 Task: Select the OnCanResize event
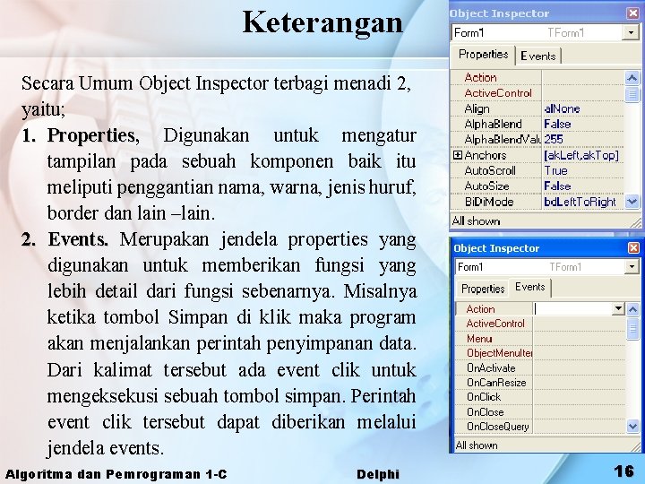pyautogui.click(x=496, y=383)
